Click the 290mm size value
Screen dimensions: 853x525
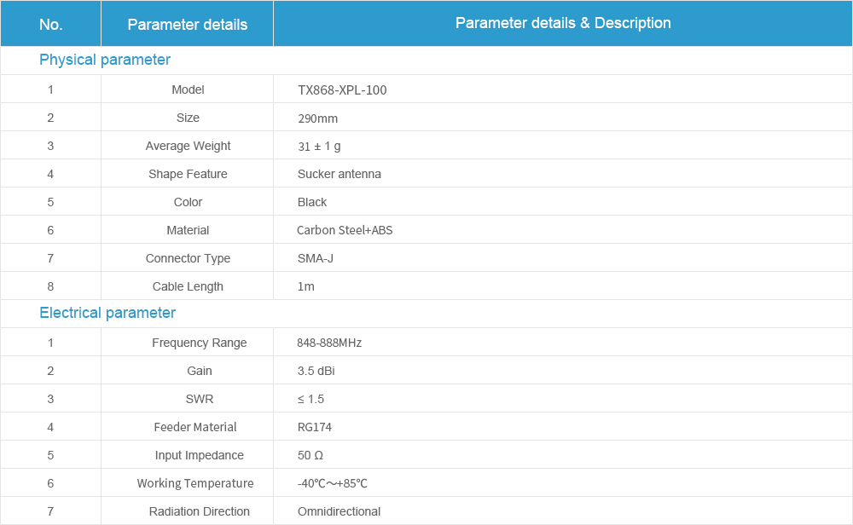point(317,118)
